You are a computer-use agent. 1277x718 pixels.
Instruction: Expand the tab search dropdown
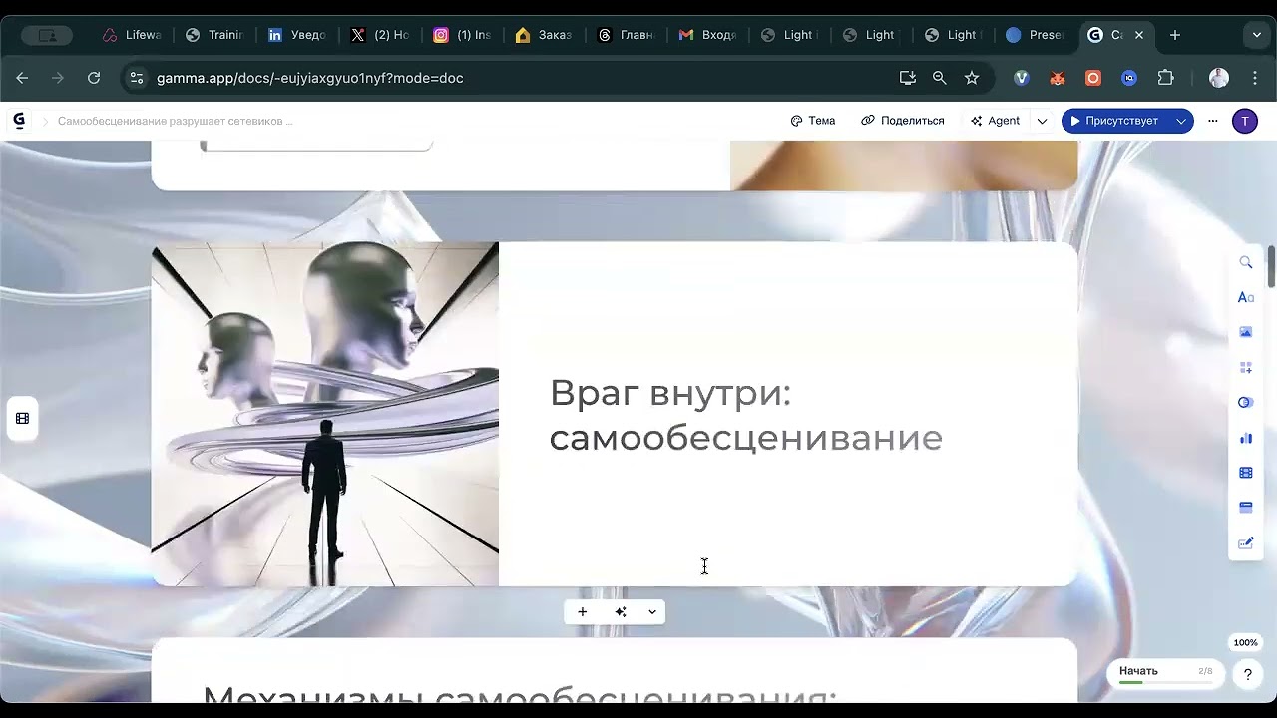click(1257, 35)
